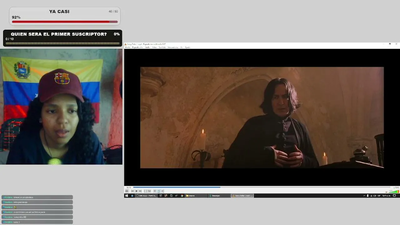Image resolution: width=400 pixels, height=225 pixels.
Task: Seek along the VLC playback progress bar
Action: 262,187
